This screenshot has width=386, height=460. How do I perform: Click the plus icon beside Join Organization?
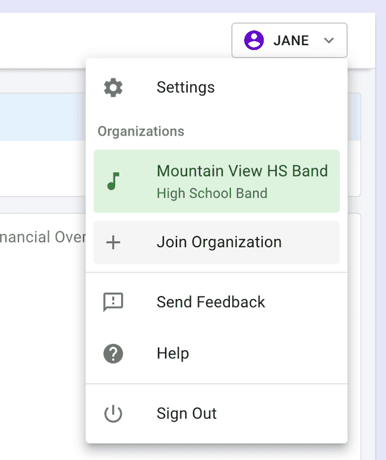113,242
